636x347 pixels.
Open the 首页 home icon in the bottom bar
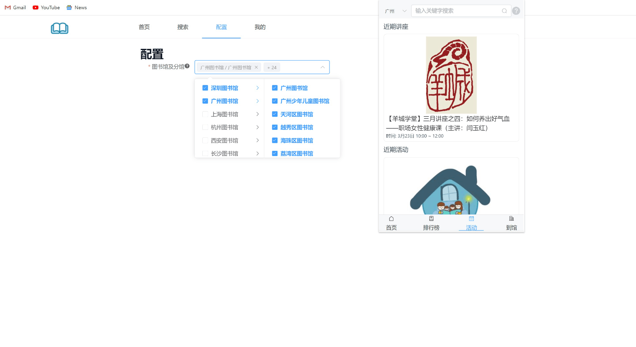click(391, 219)
